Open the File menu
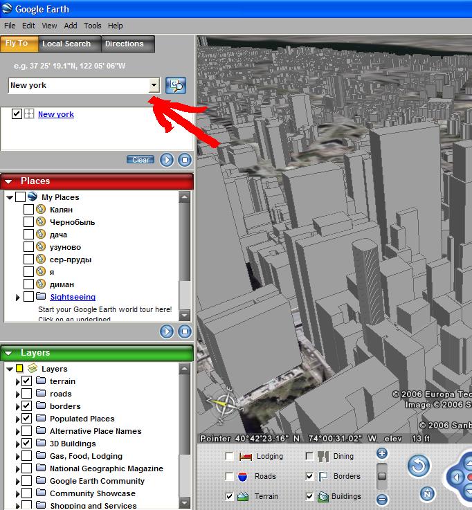This screenshot has height=510, width=472. coord(10,26)
